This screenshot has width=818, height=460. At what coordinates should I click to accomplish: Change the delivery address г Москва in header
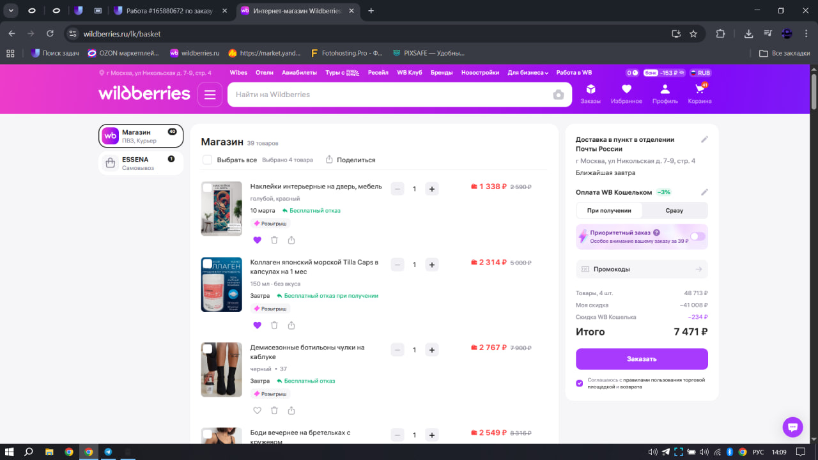click(155, 73)
